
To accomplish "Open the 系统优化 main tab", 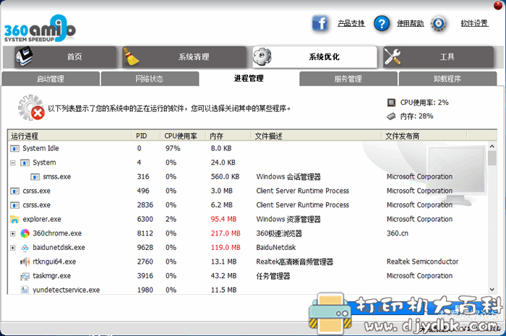I will [x=314, y=57].
